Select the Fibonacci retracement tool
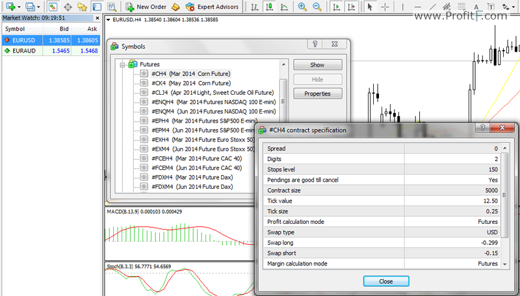This screenshot has width=520, height=296. coord(461,6)
